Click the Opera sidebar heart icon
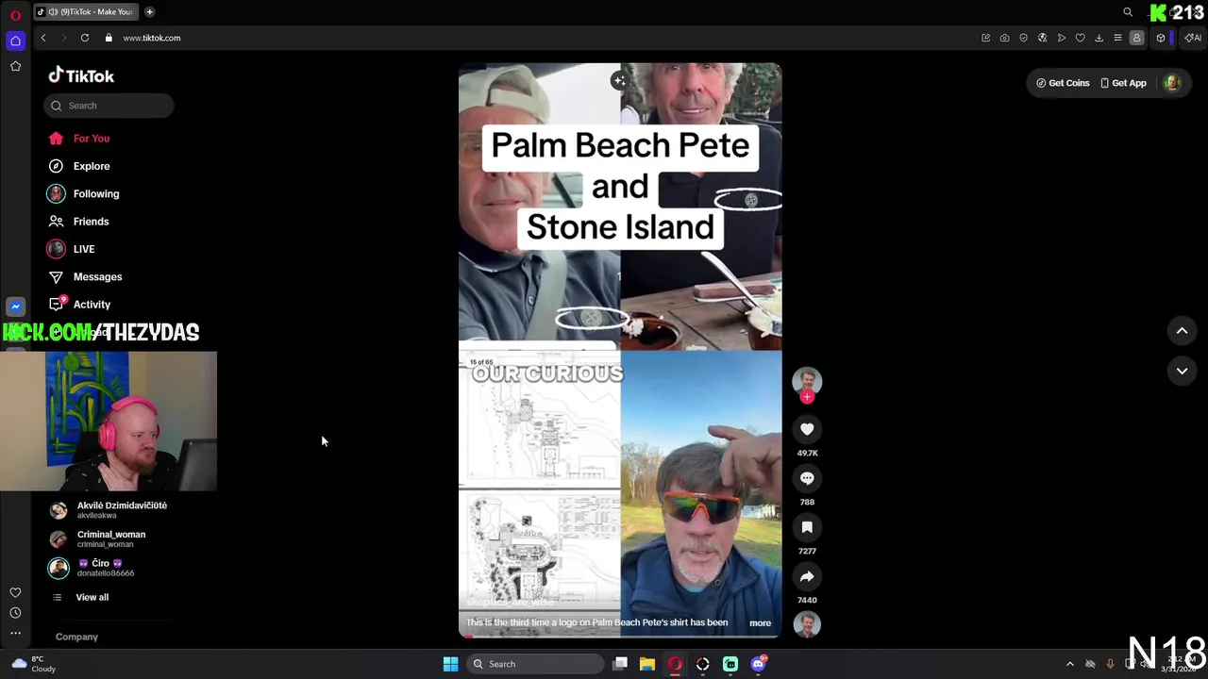This screenshot has width=1208, height=679. click(15, 592)
